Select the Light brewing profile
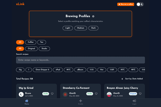The image size is (161, 107). tap(68, 28)
